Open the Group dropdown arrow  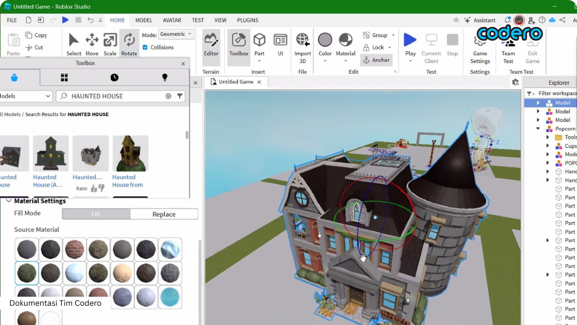(393, 35)
